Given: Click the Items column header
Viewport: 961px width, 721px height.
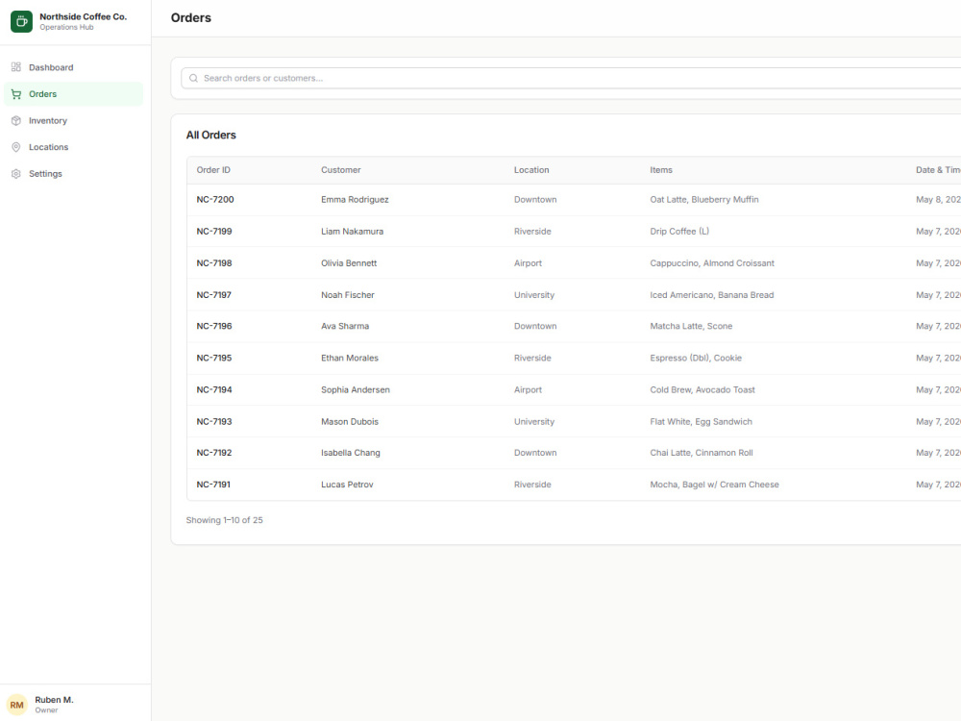Looking at the screenshot, I should click(661, 170).
